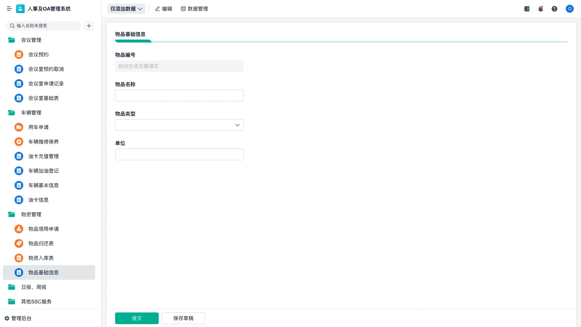Click inside the 物品名称 input field
Screen dimensions: 581x327
coord(179,95)
